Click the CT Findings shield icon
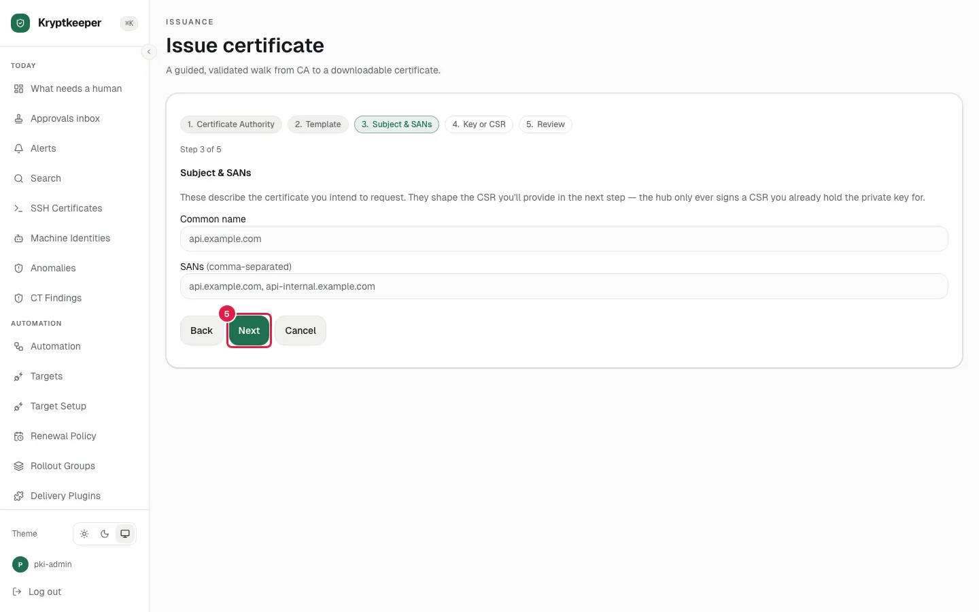The height and width of the screenshot is (612, 979). (x=18, y=299)
